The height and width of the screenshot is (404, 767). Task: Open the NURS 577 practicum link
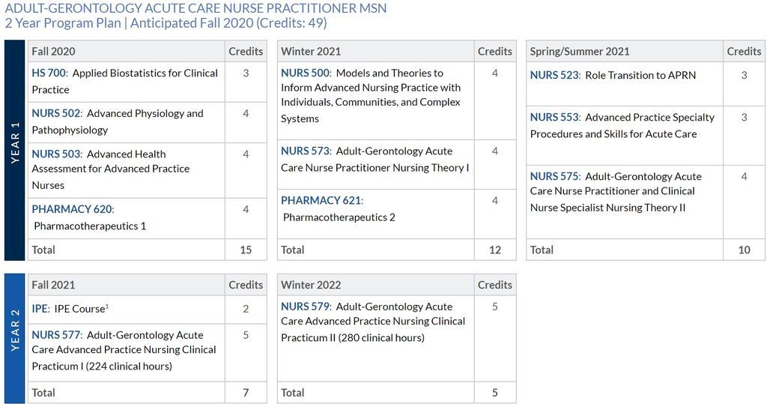pyautogui.click(x=55, y=335)
